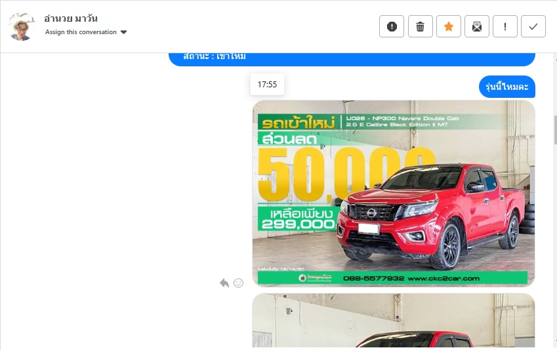Click the 17:55 timestamp label

(x=267, y=84)
